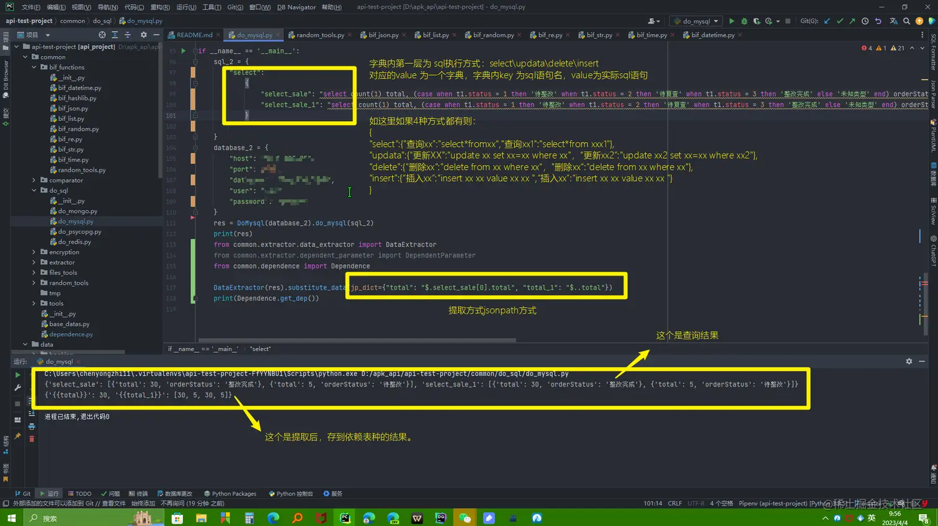
Task: Collapse the data folder in project tree
Action: click(25, 344)
